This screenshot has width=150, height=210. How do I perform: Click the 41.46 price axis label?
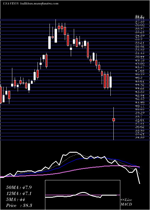pyautogui.click(x=139, y=103)
